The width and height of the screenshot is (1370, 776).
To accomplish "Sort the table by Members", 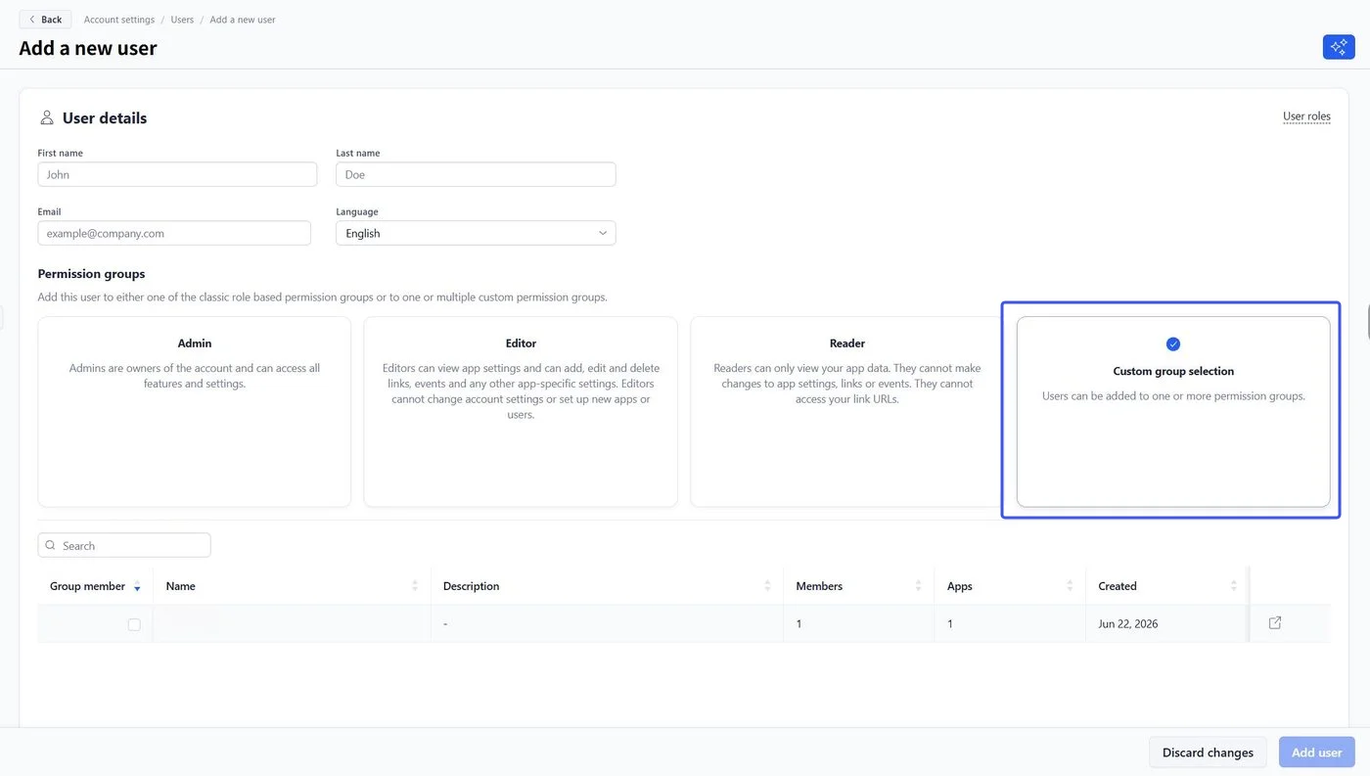I will pos(918,586).
